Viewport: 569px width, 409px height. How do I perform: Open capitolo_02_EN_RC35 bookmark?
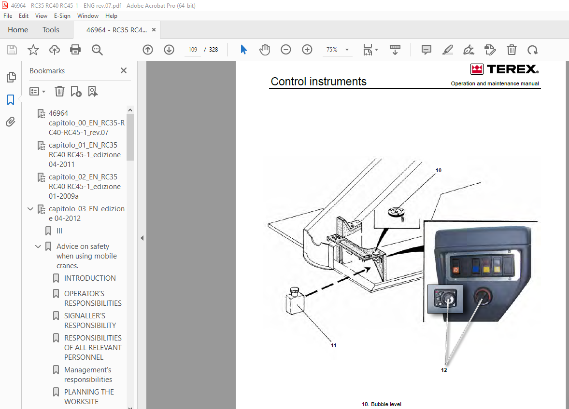(x=85, y=187)
